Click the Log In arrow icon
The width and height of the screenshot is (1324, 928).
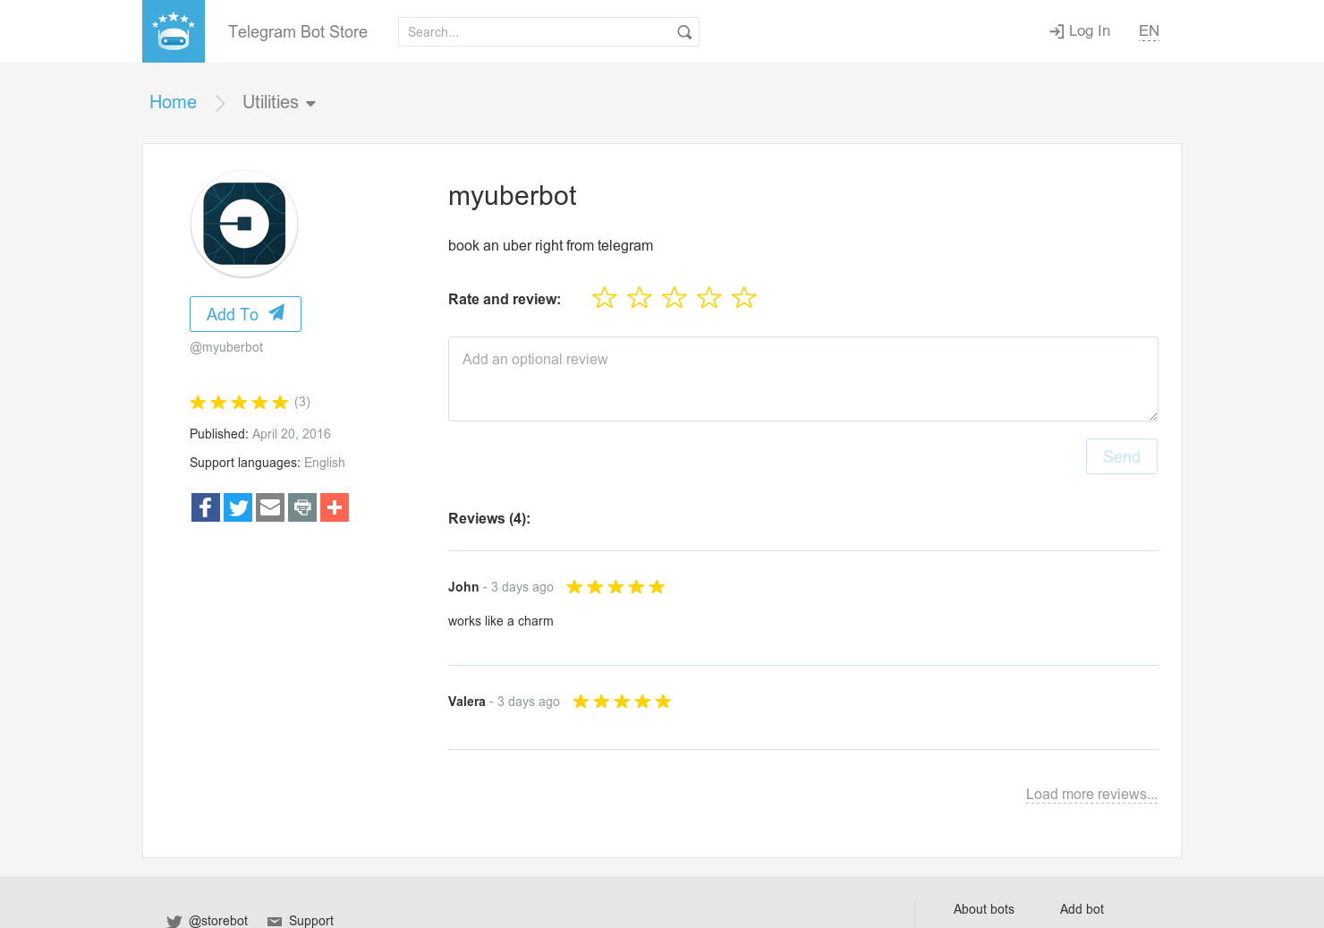point(1057,31)
